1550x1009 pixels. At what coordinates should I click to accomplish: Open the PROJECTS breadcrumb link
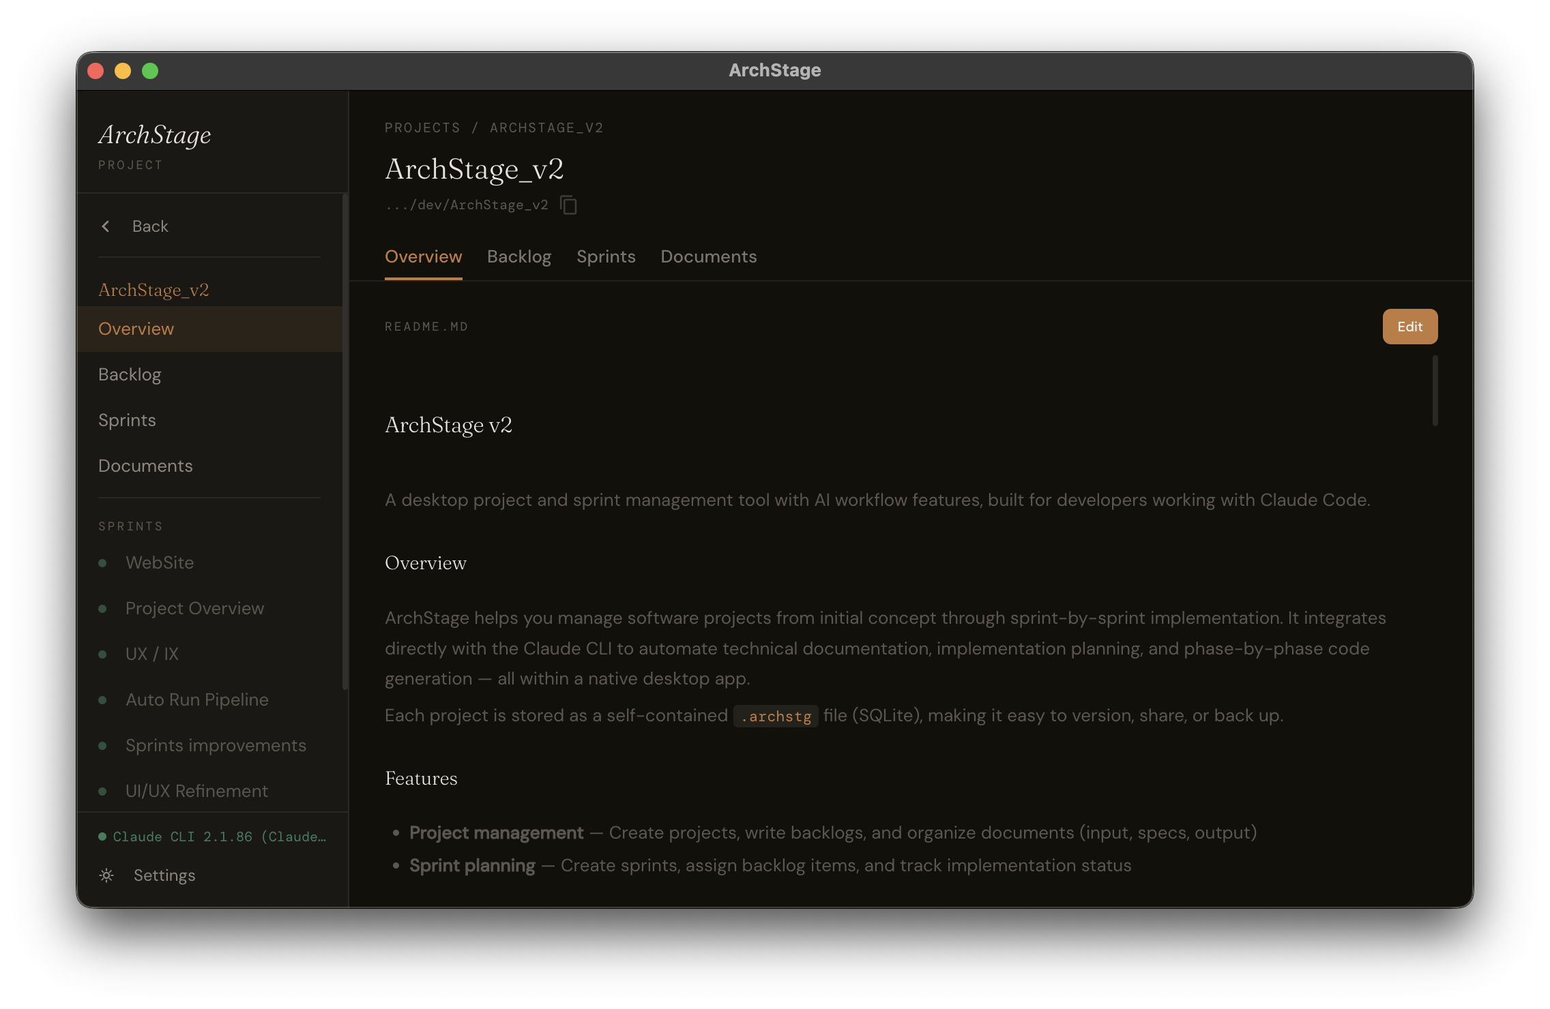click(x=422, y=127)
